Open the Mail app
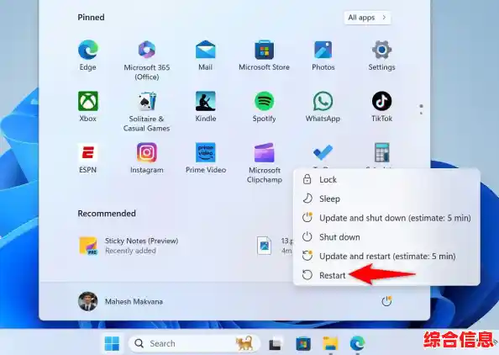Viewport: 499px width, 355px height. click(205, 56)
